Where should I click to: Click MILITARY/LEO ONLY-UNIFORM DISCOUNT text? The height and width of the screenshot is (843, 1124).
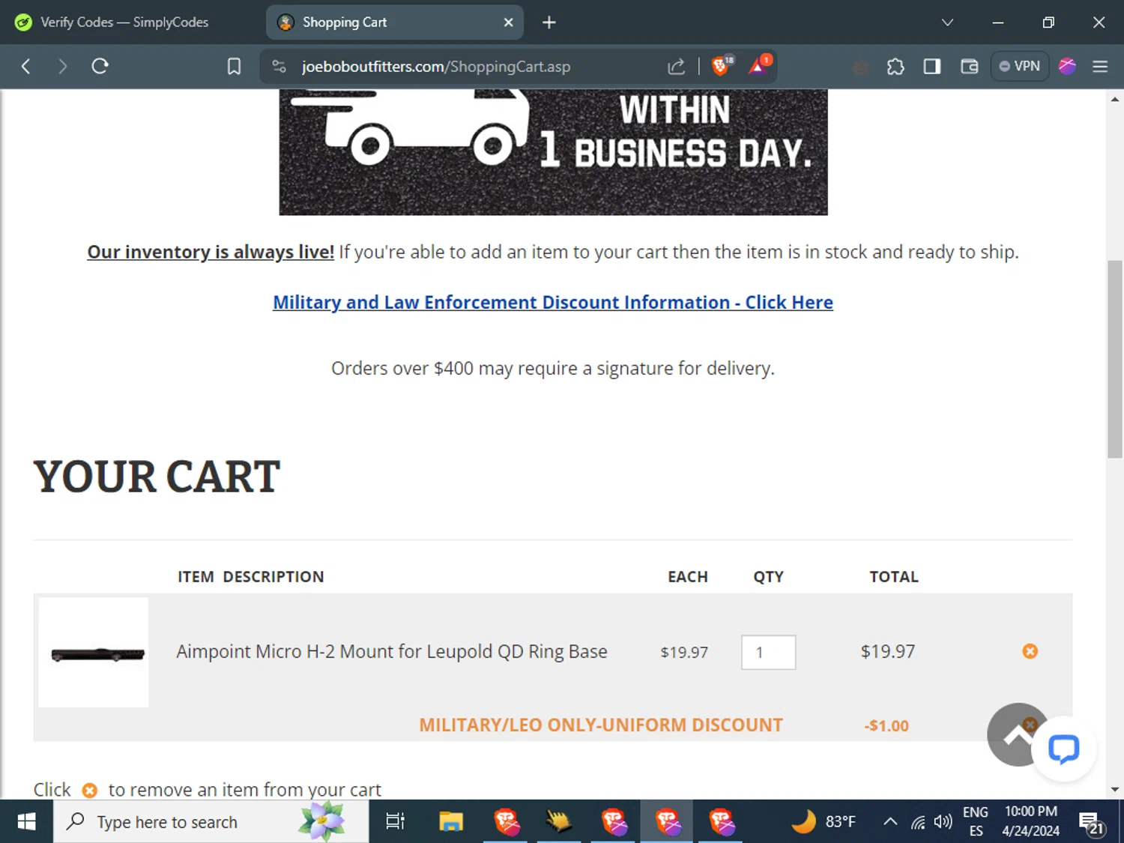[601, 725]
